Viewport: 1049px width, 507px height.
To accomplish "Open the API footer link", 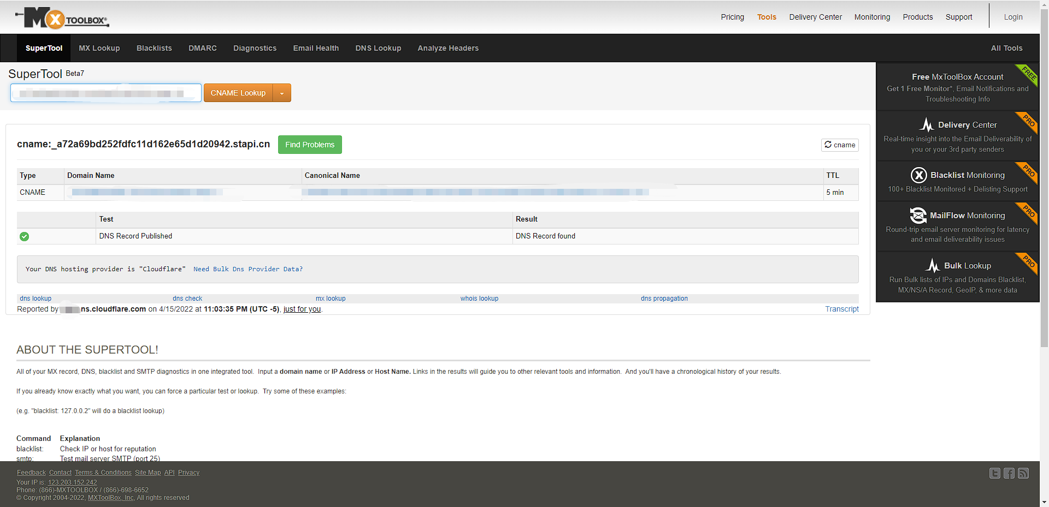I will click(169, 473).
